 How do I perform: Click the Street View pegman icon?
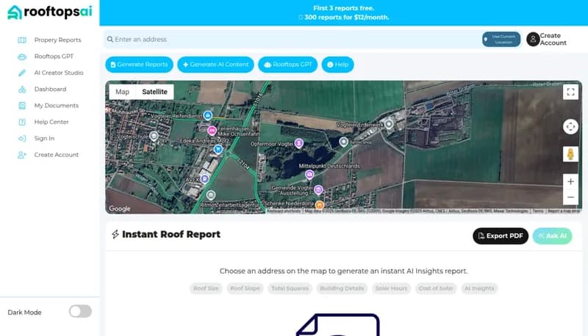click(x=570, y=154)
